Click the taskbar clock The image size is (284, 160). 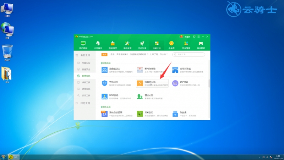coord(278,157)
